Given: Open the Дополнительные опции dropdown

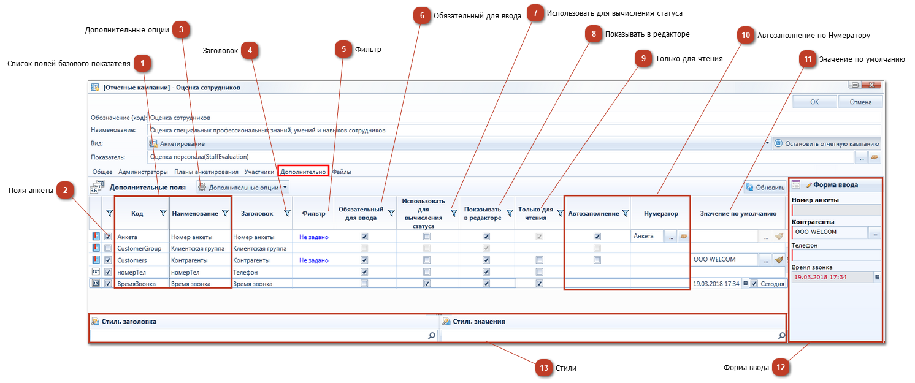Looking at the screenshot, I should tap(243, 188).
